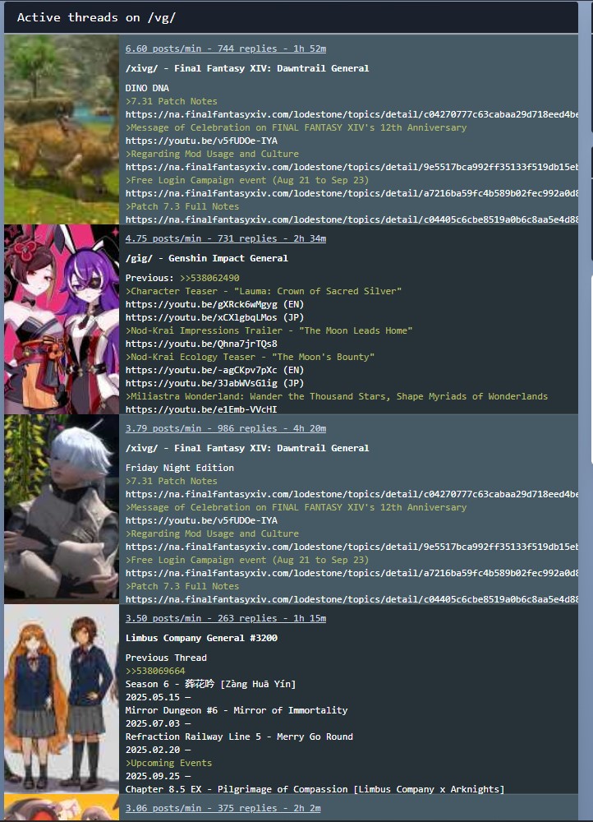Click the 9e5517bca992 lodestone URL in Friday Night thread
Viewport: 593px width, 822px height.
(x=352, y=547)
